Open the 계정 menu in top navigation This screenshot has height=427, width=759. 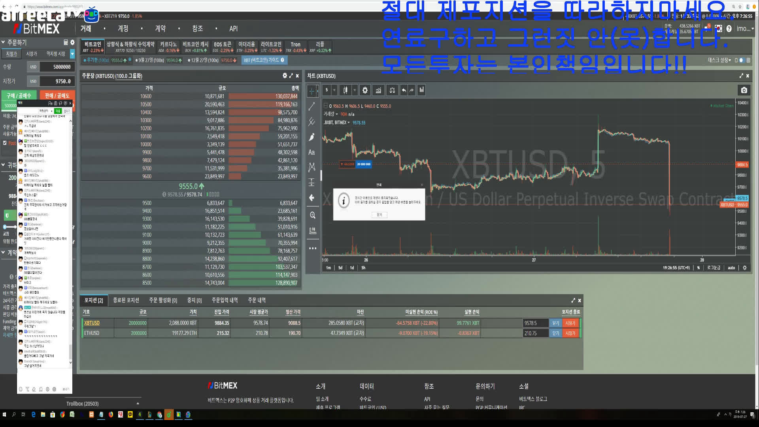point(123,28)
